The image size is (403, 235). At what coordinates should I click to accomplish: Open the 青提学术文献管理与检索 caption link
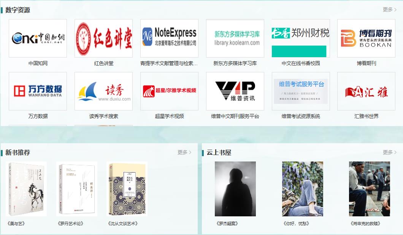point(169,63)
